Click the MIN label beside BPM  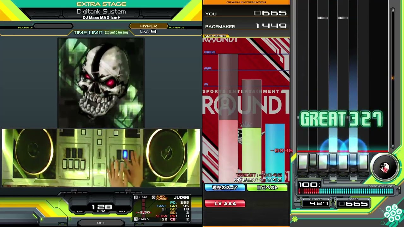80,212
